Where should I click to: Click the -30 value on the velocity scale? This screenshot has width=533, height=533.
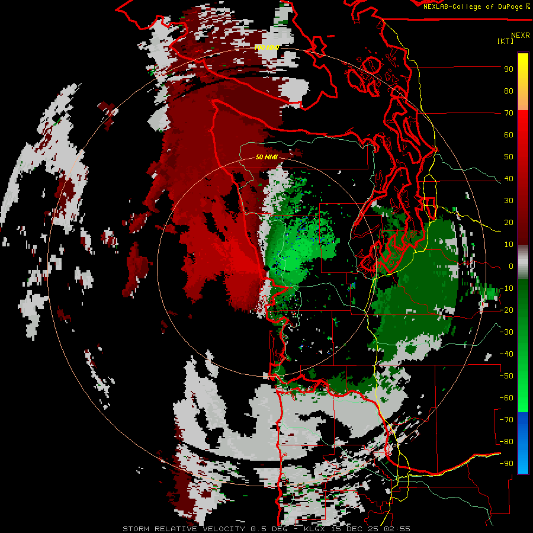(506, 332)
